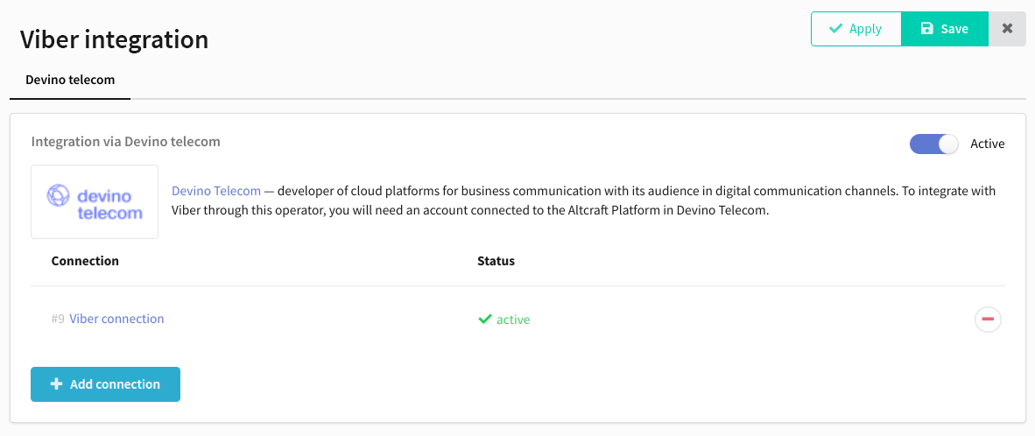Click the Devino telecom logo image
The image size is (1035, 436).
click(x=95, y=202)
